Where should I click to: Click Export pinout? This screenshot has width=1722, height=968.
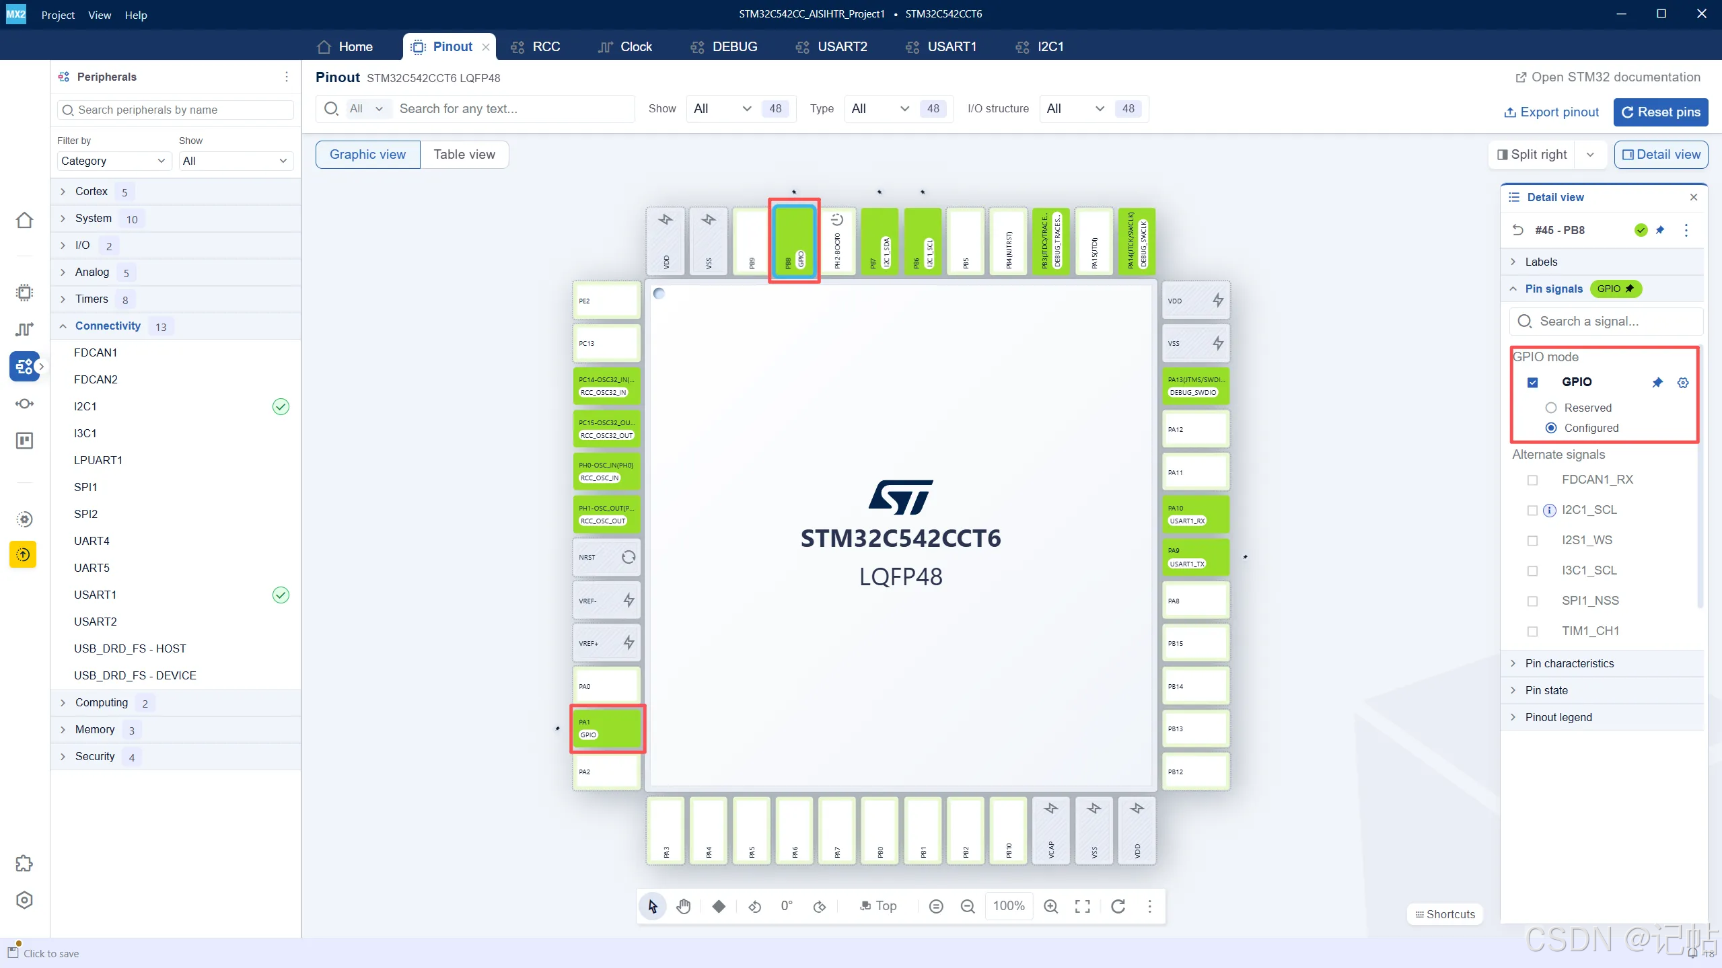coord(1551,112)
